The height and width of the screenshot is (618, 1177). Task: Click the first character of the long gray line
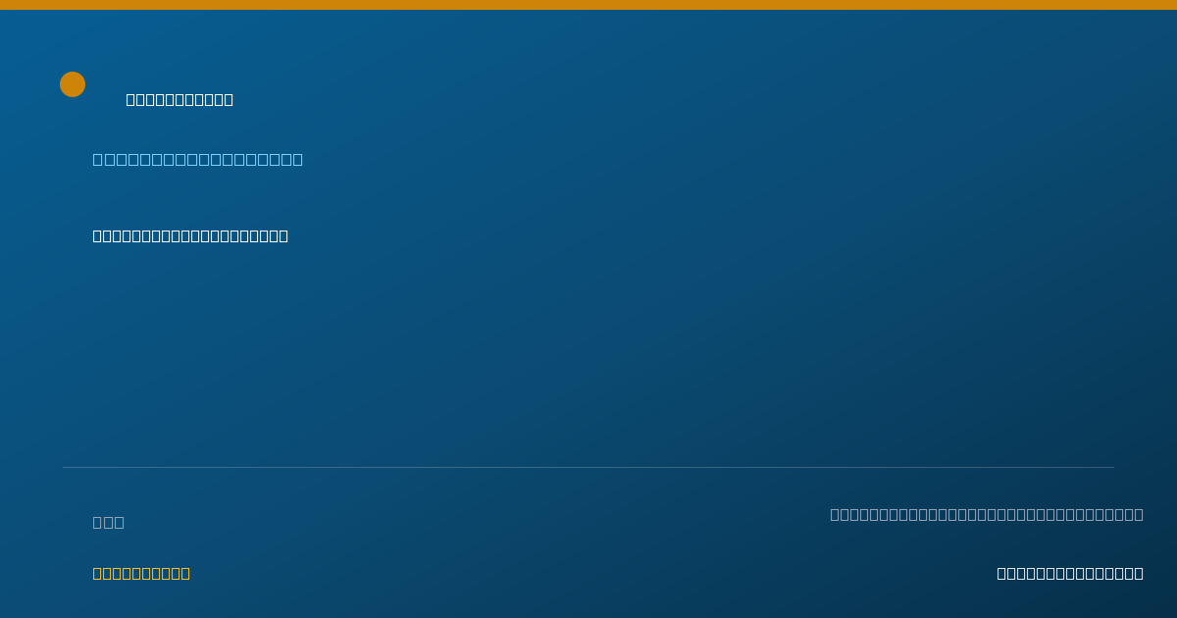tap(835, 514)
